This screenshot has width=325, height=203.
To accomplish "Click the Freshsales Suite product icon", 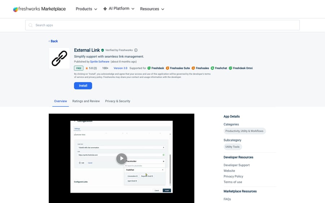I will pyautogui.click(x=168, y=68).
